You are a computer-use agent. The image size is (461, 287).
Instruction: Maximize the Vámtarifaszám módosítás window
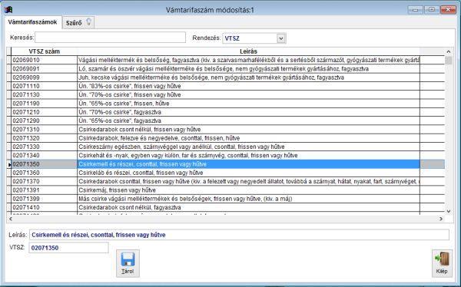point(432,10)
